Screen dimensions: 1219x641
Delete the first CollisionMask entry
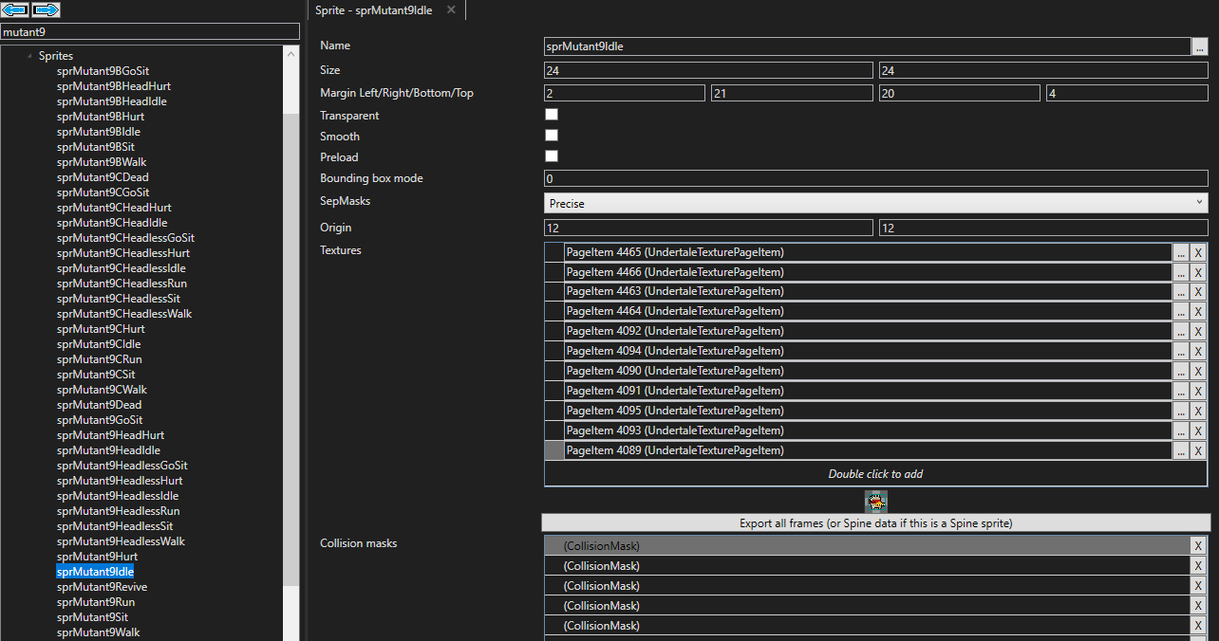click(x=1198, y=545)
